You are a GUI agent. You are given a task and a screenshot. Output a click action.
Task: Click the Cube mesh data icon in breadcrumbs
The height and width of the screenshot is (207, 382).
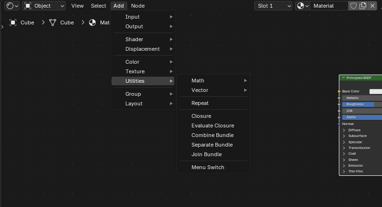pos(53,23)
